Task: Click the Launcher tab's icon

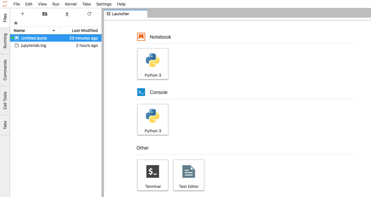Action: pos(108,14)
